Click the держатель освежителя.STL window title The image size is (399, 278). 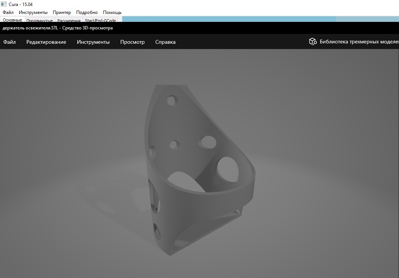tap(57, 28)
